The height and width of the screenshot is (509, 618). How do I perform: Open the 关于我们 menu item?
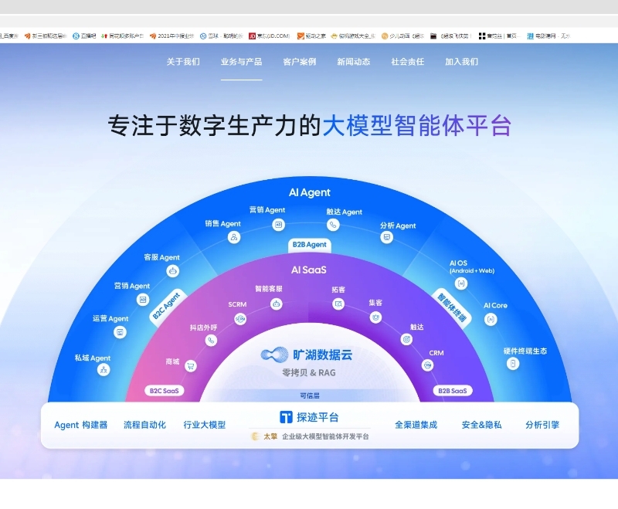coord(183,62)
